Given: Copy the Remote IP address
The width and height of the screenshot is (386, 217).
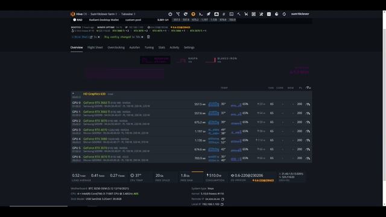Looking at the screenshot, I should [x=223, y=199].
